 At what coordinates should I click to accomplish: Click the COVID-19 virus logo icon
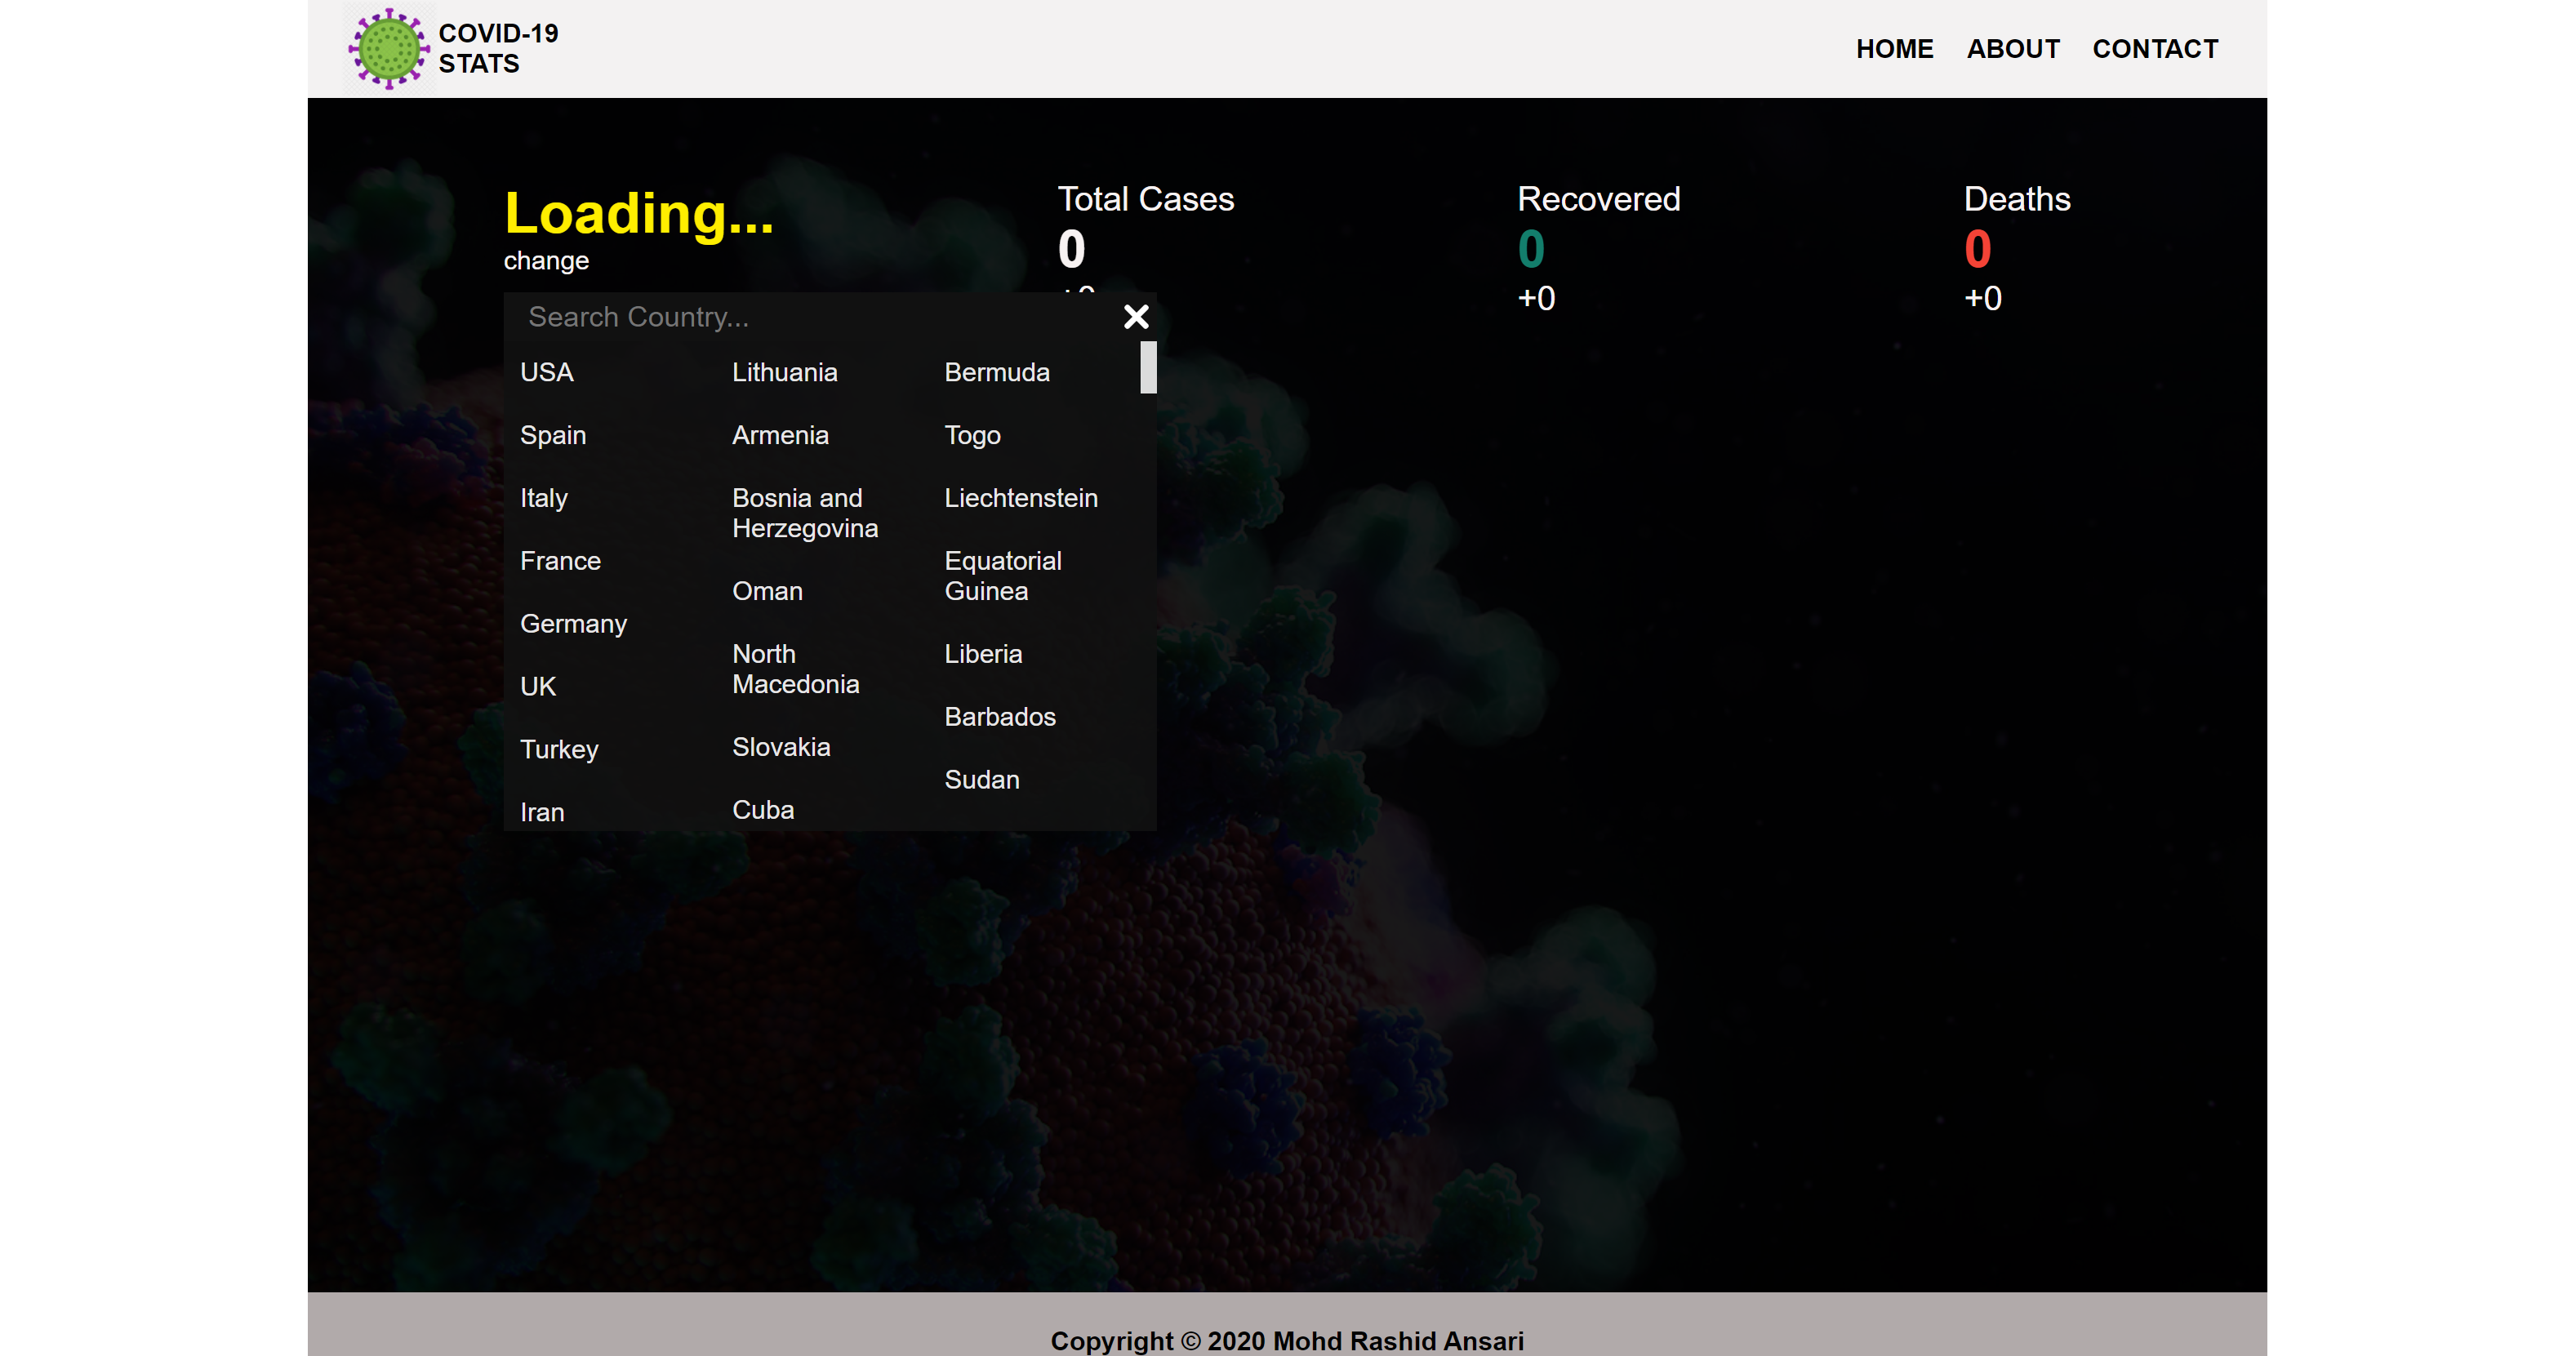pyautogui.click(x=389, y=48)
